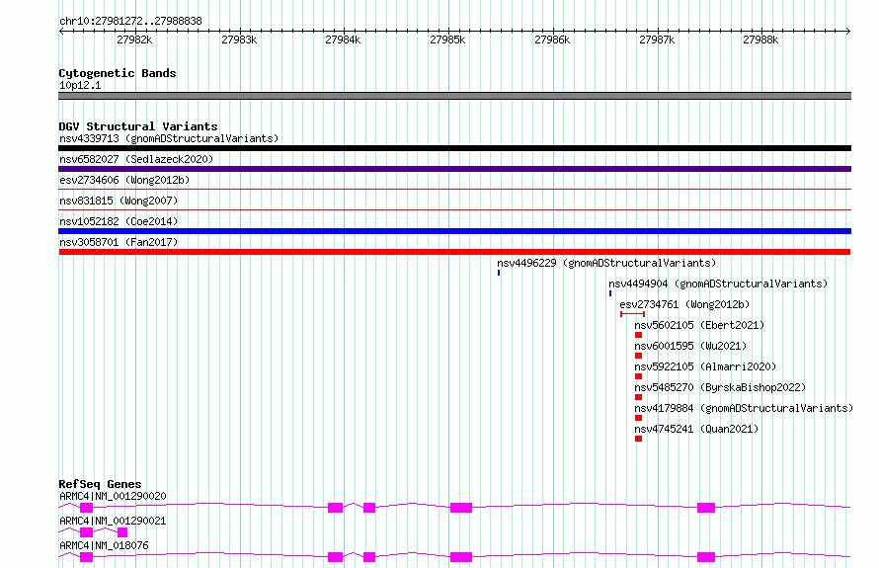Open the ARMC4|NM_001290020 transcript label
Screen dimensions: 879x568
coord(113,496)
